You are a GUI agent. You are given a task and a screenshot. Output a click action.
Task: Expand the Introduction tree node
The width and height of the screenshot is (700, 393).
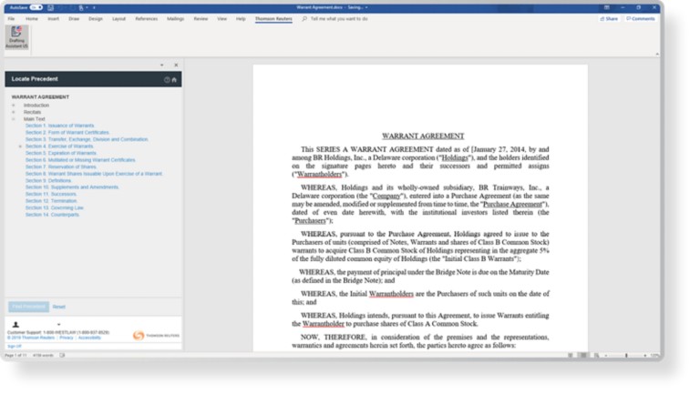click(14, 106)
